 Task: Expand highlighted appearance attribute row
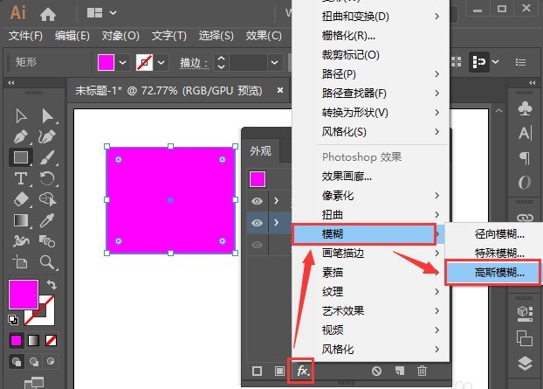(276, 222)
